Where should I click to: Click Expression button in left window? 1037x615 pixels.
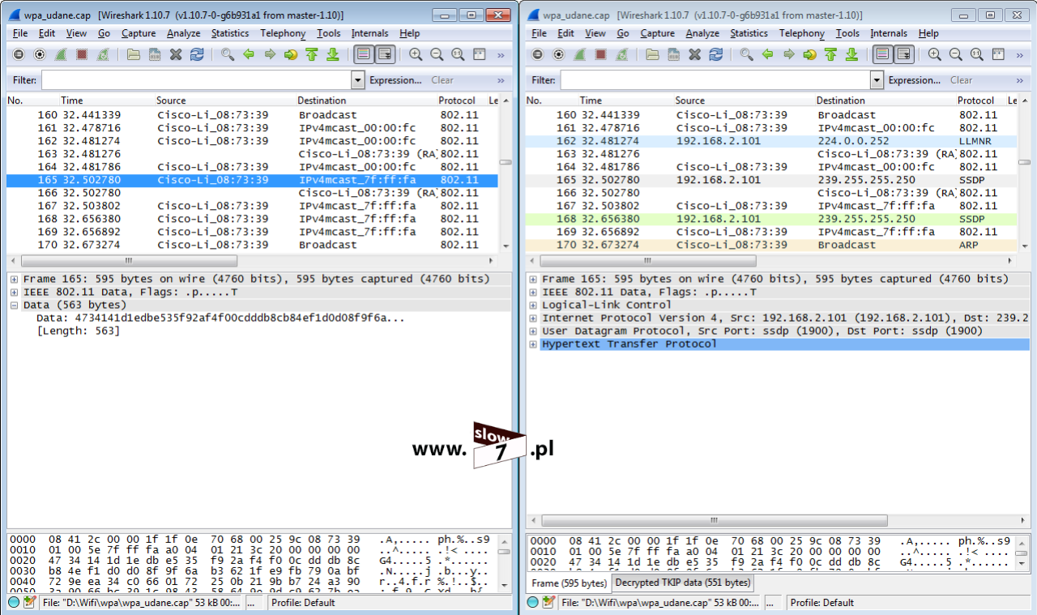point(395,80)
